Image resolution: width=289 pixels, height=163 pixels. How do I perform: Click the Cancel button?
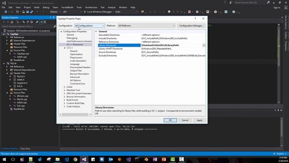point(185,120)
